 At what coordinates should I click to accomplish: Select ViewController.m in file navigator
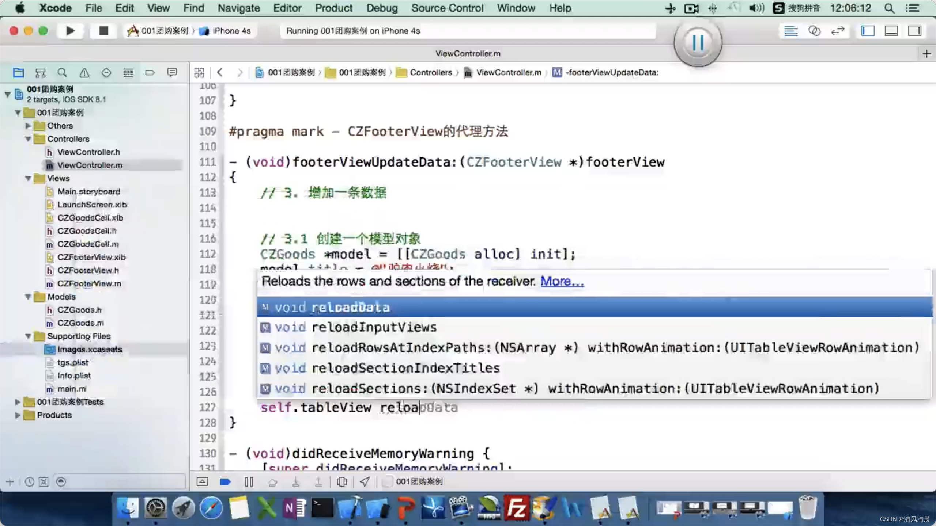[x=89, y=164]
